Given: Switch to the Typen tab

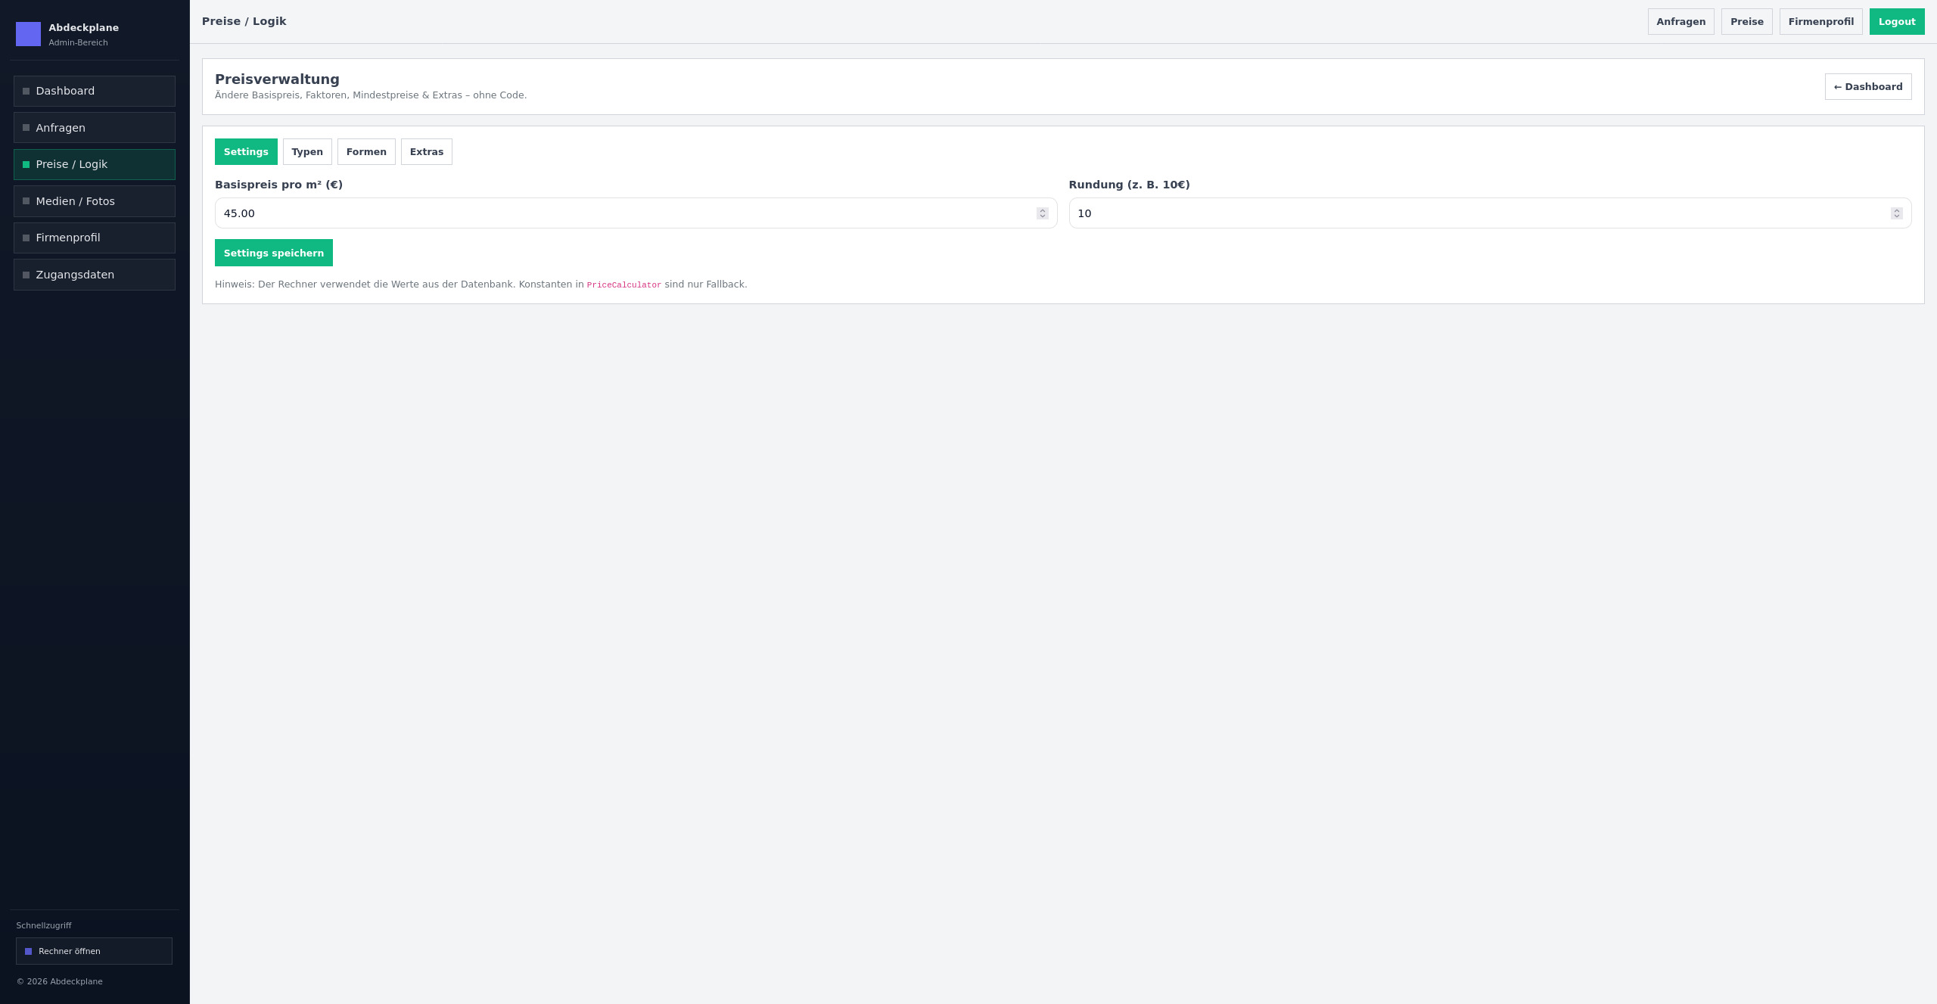Looking at the screenshot, I should [x=307, y=152].
